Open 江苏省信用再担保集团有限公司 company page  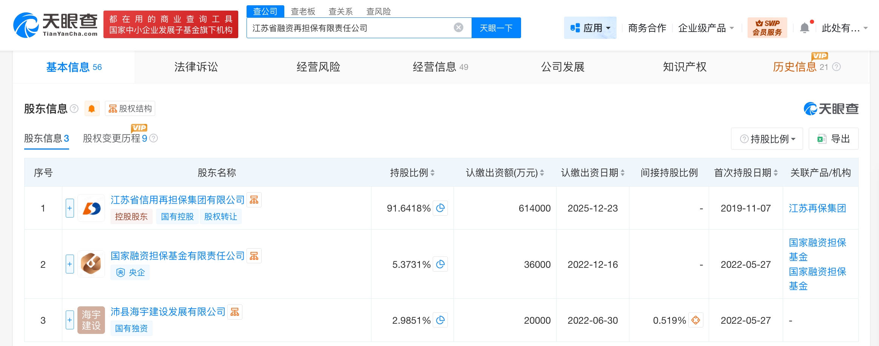click(177, 200)
